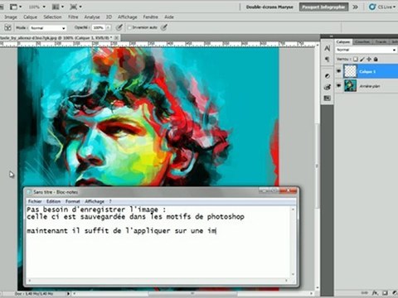Select the Double-écrans Maryse workspace

(269, 7)
